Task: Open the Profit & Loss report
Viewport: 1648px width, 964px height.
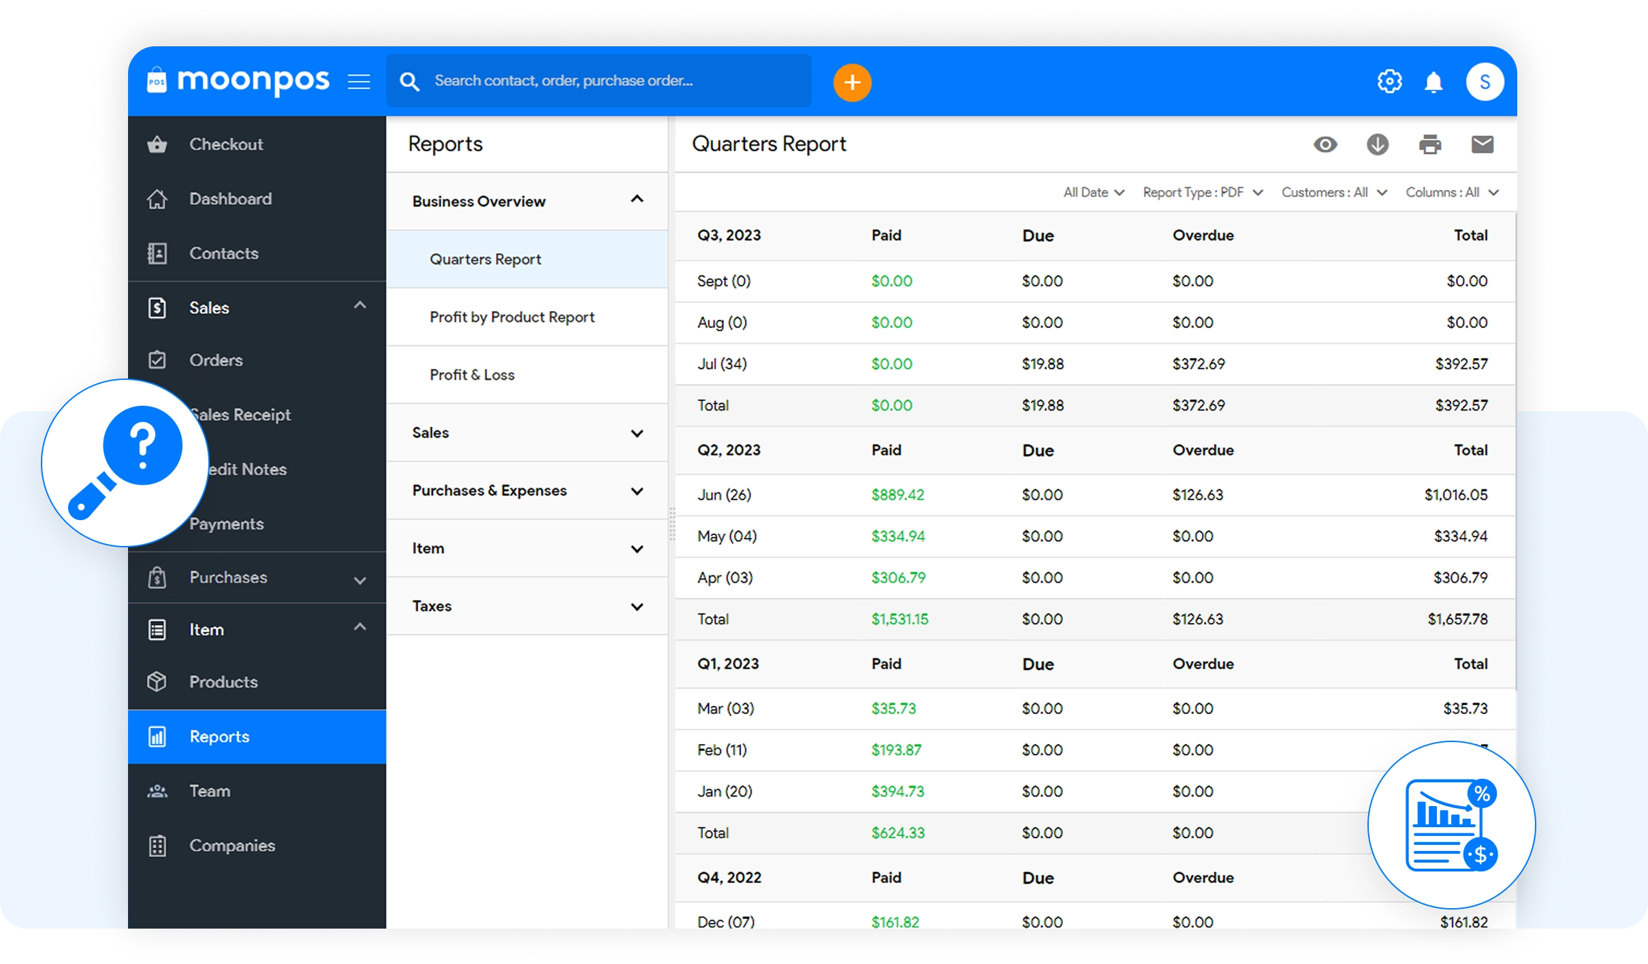Action: click(472, 375)
